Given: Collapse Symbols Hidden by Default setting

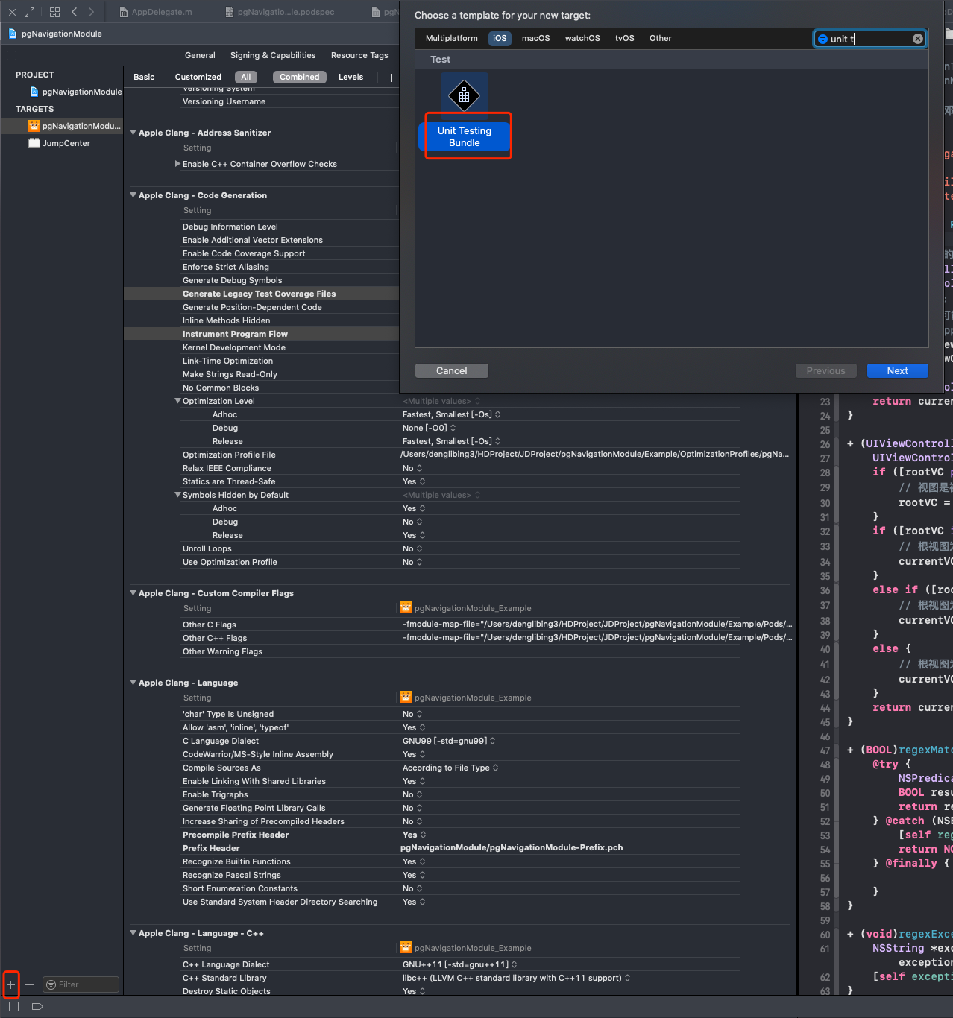Looking at the screenshot, I should 177,495.
